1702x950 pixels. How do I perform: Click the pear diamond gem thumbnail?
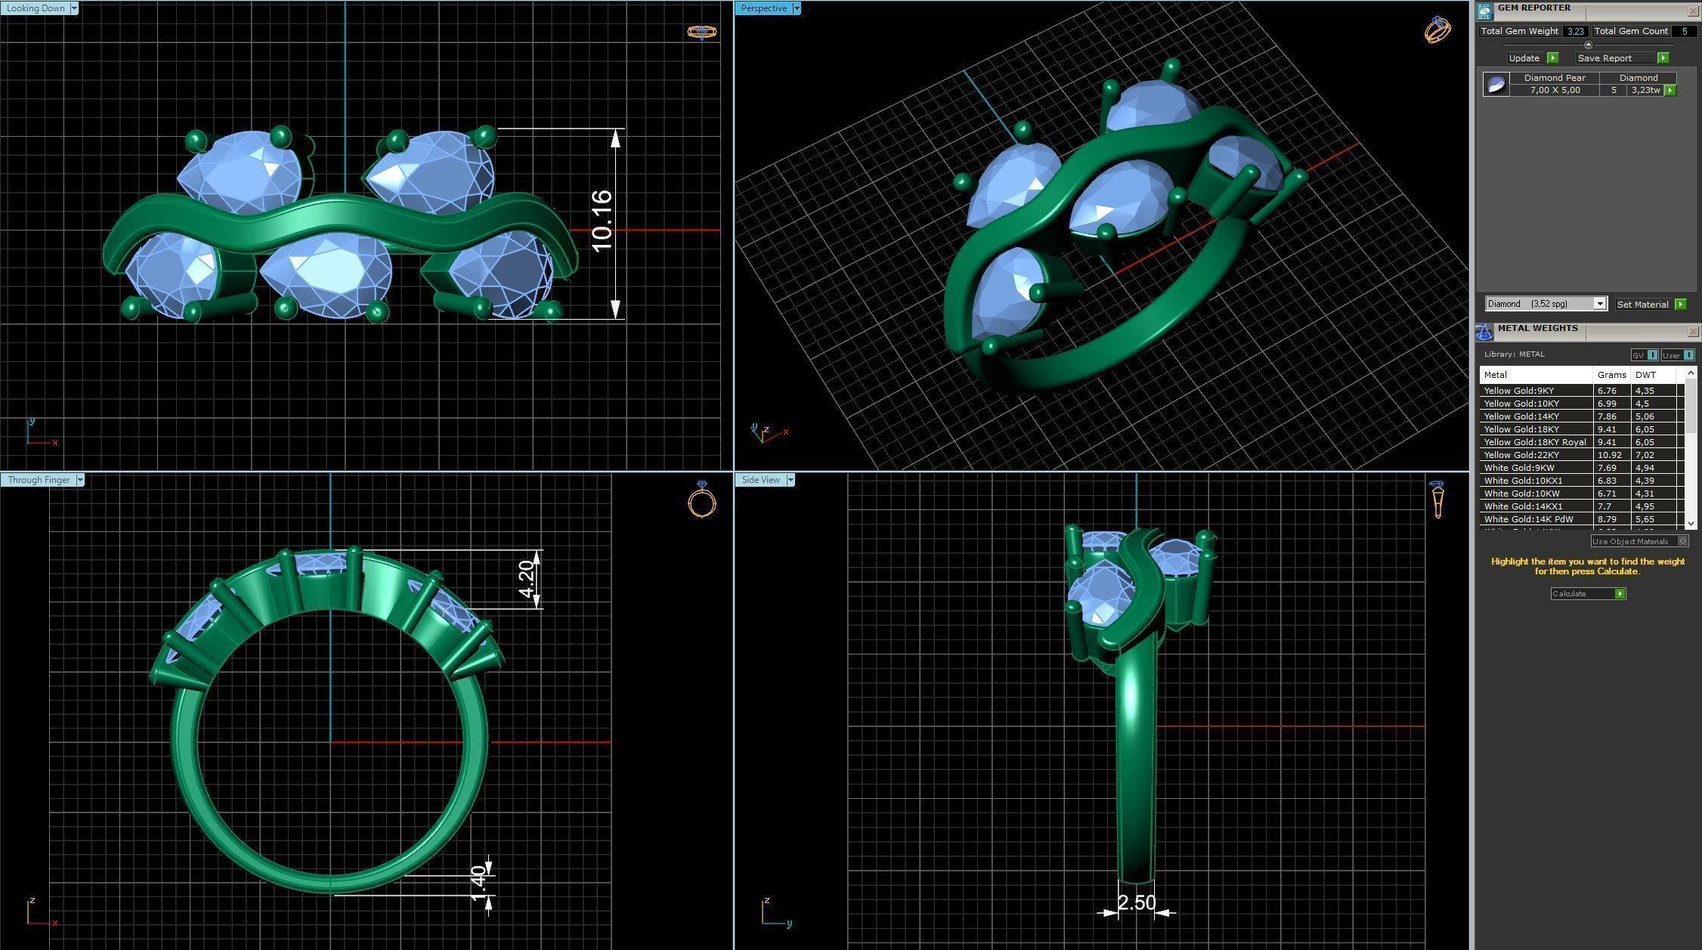[x=1496, y=84]
